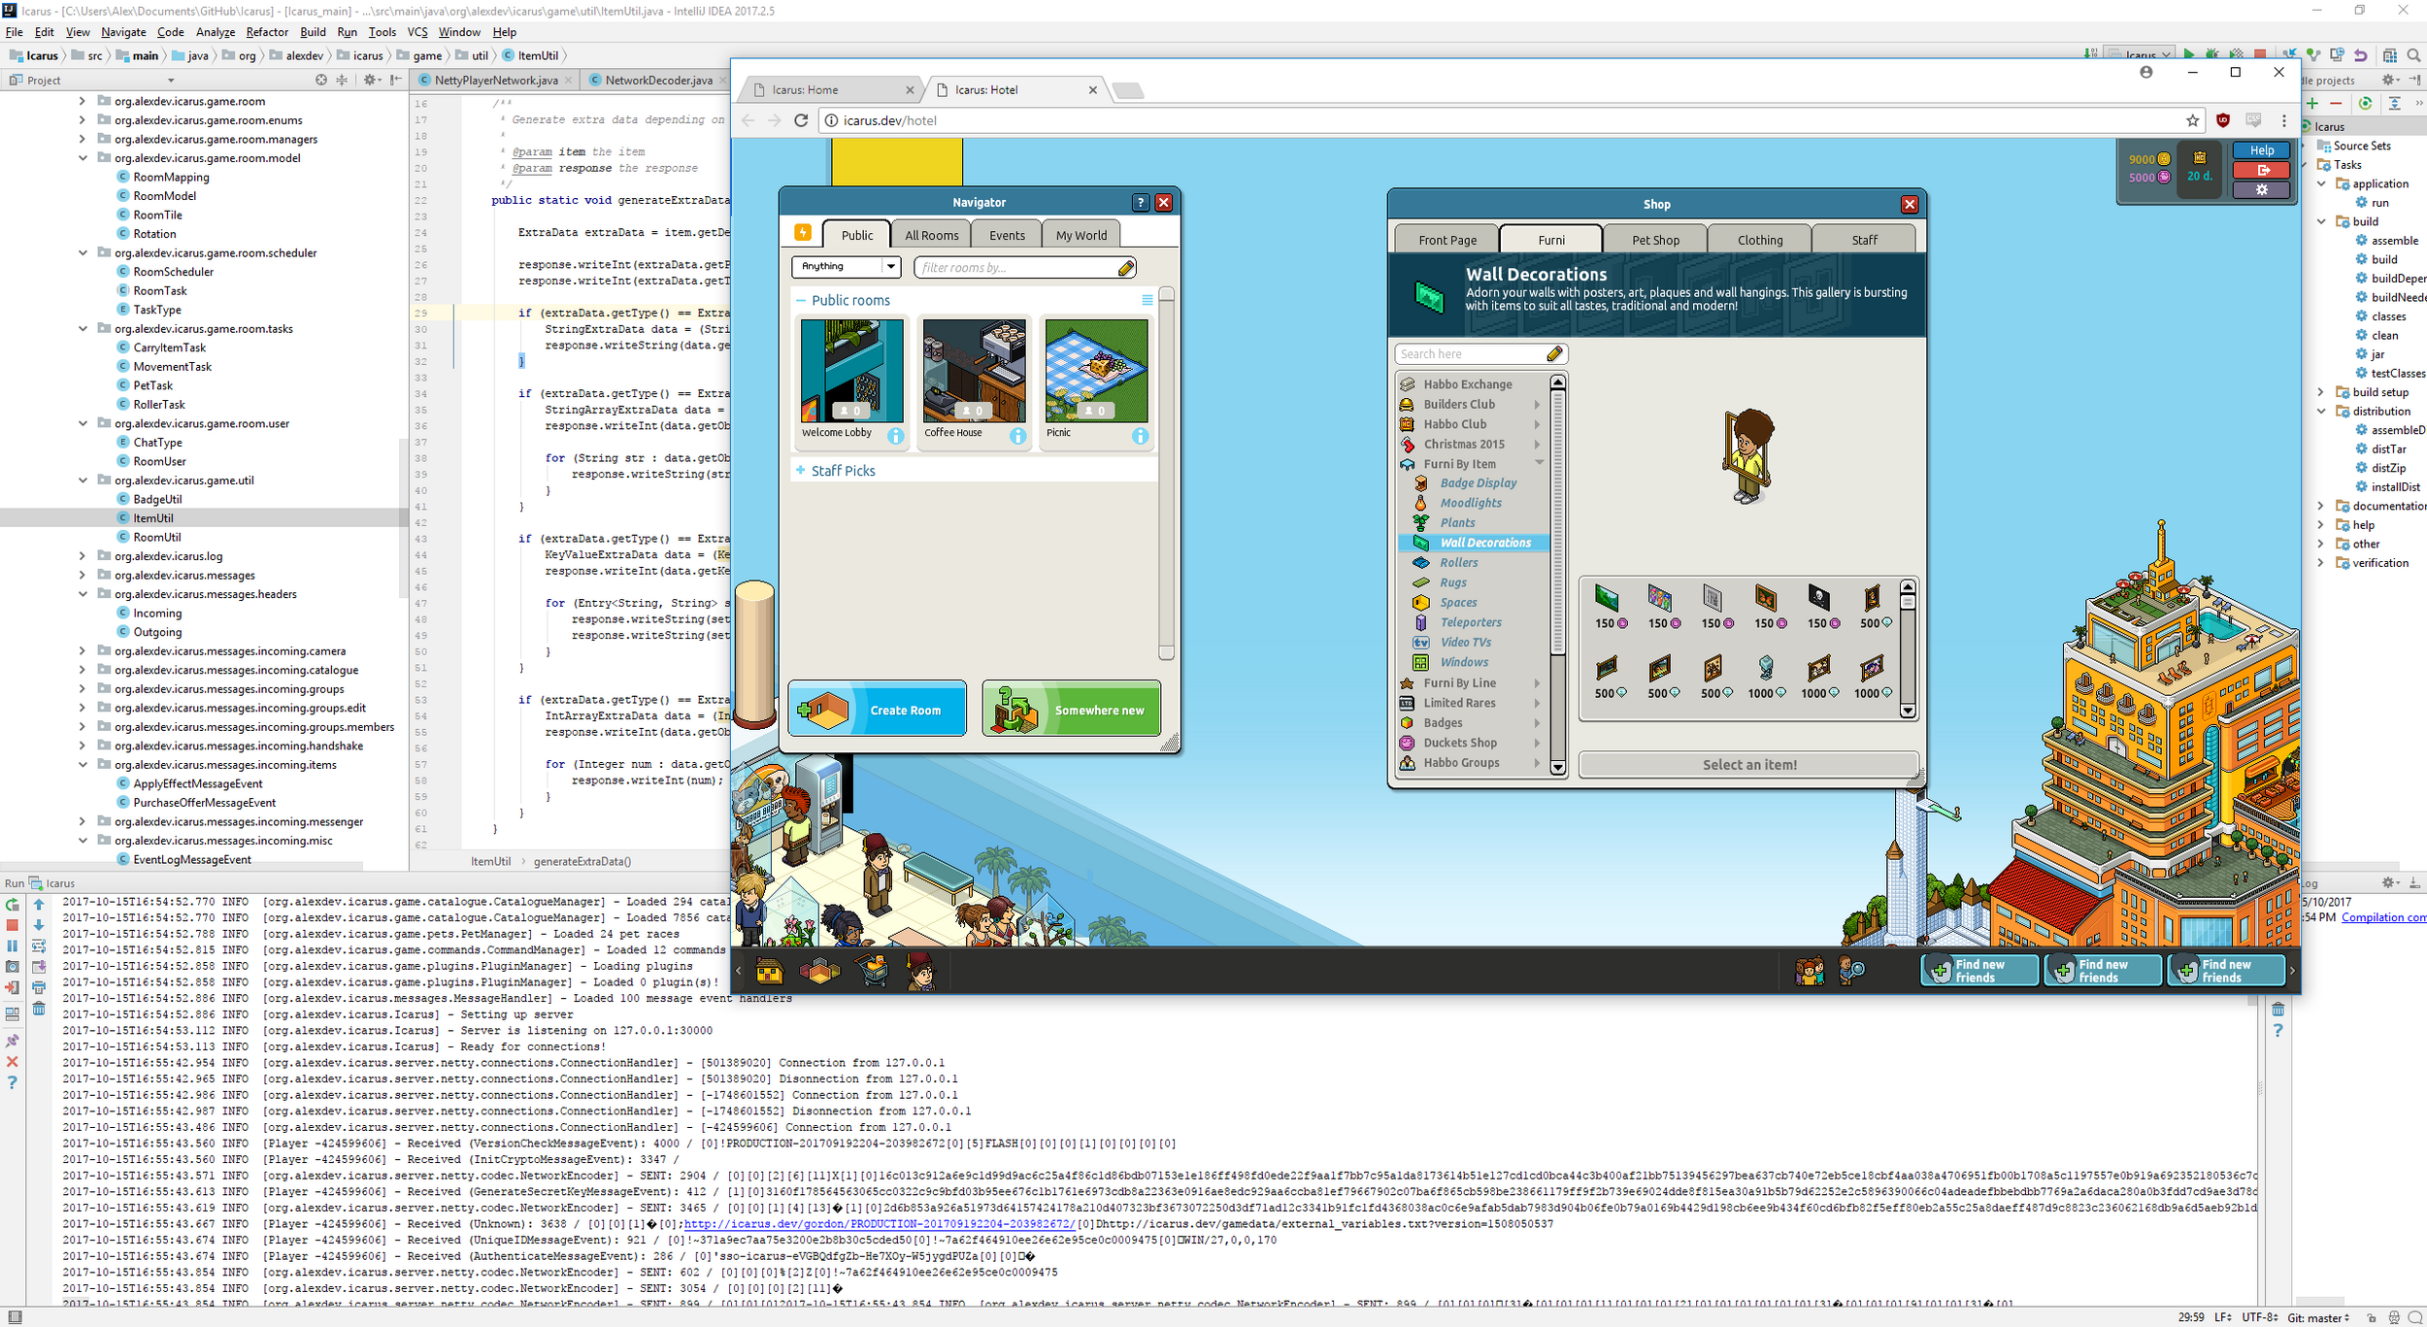The image size is (2427, 1327).
Task: Click the friend search magnifier icon
Action: click(x=1852, y=971)
